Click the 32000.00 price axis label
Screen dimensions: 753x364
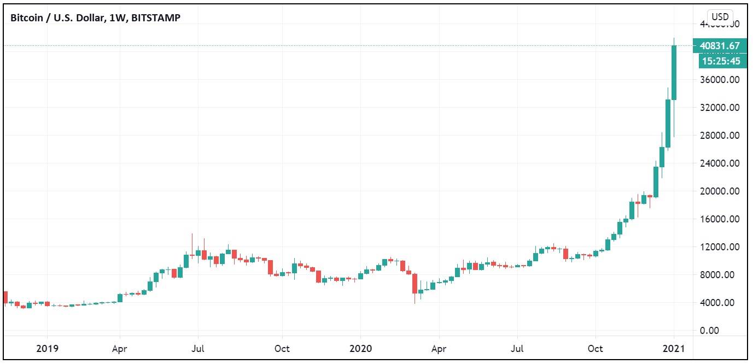point(719,108)
